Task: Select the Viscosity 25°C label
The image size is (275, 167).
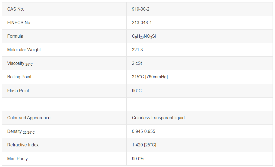Action: click(20, 63)
